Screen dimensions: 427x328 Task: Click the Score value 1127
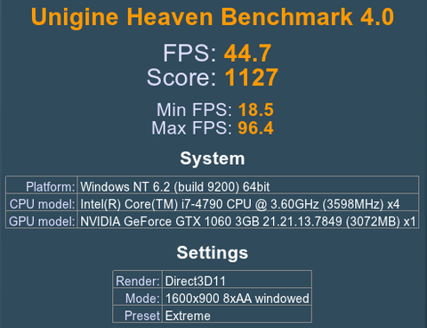[252, 78]
